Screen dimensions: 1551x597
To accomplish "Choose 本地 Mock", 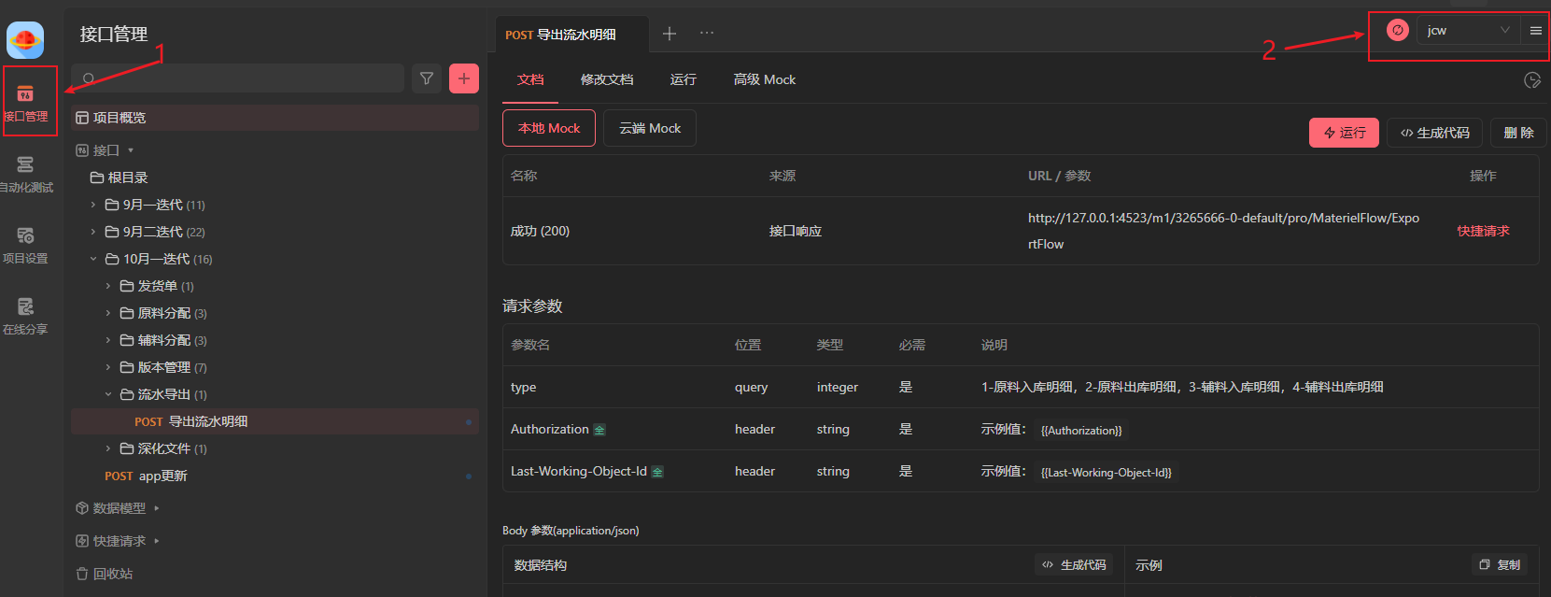I will [x=549, y=128].
